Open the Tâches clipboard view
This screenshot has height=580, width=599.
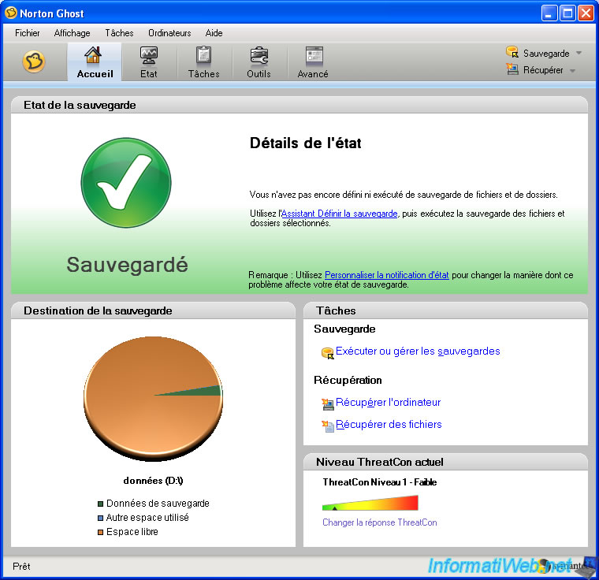pyautogui.click(x=203, y=62)
